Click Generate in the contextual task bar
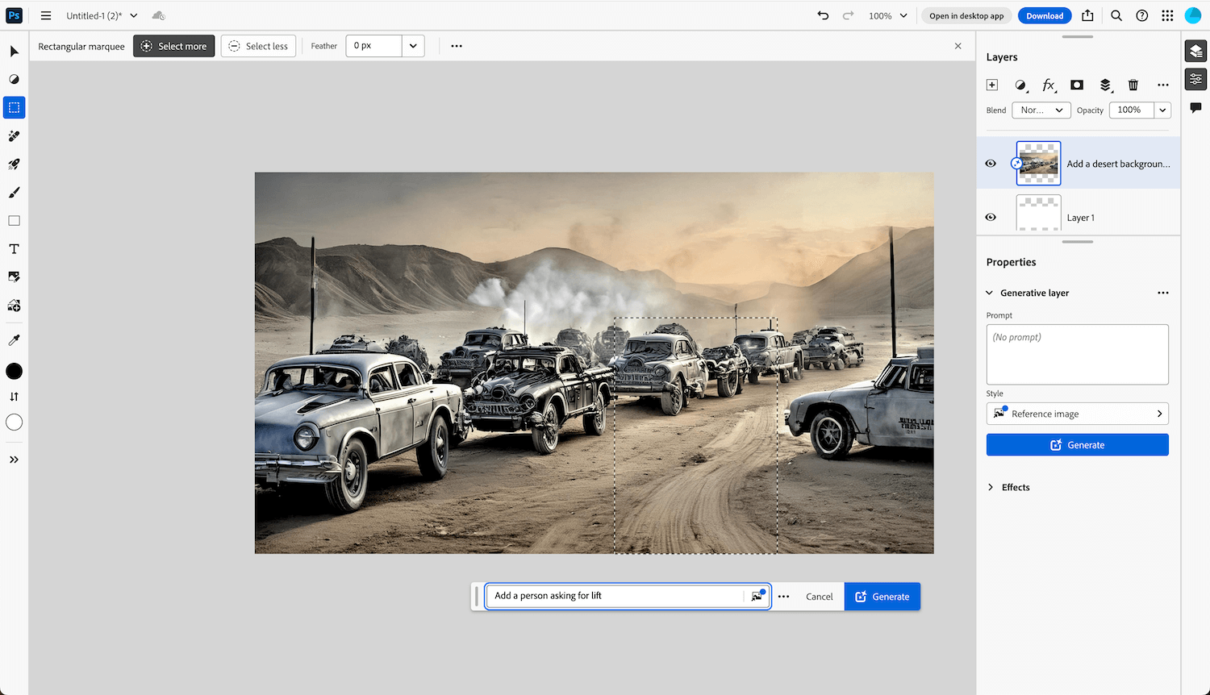 882,597
